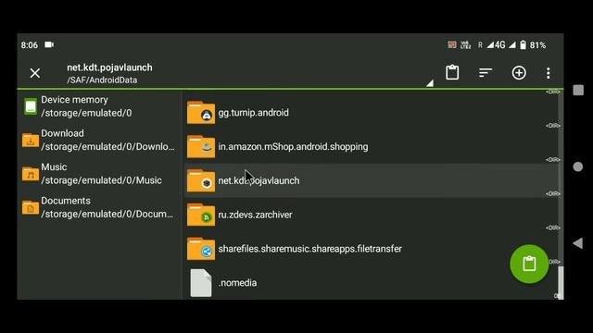Open the .nomedia file name

(x=237, y=283)
